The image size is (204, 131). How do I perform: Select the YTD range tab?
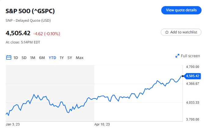tap(53, 58)
